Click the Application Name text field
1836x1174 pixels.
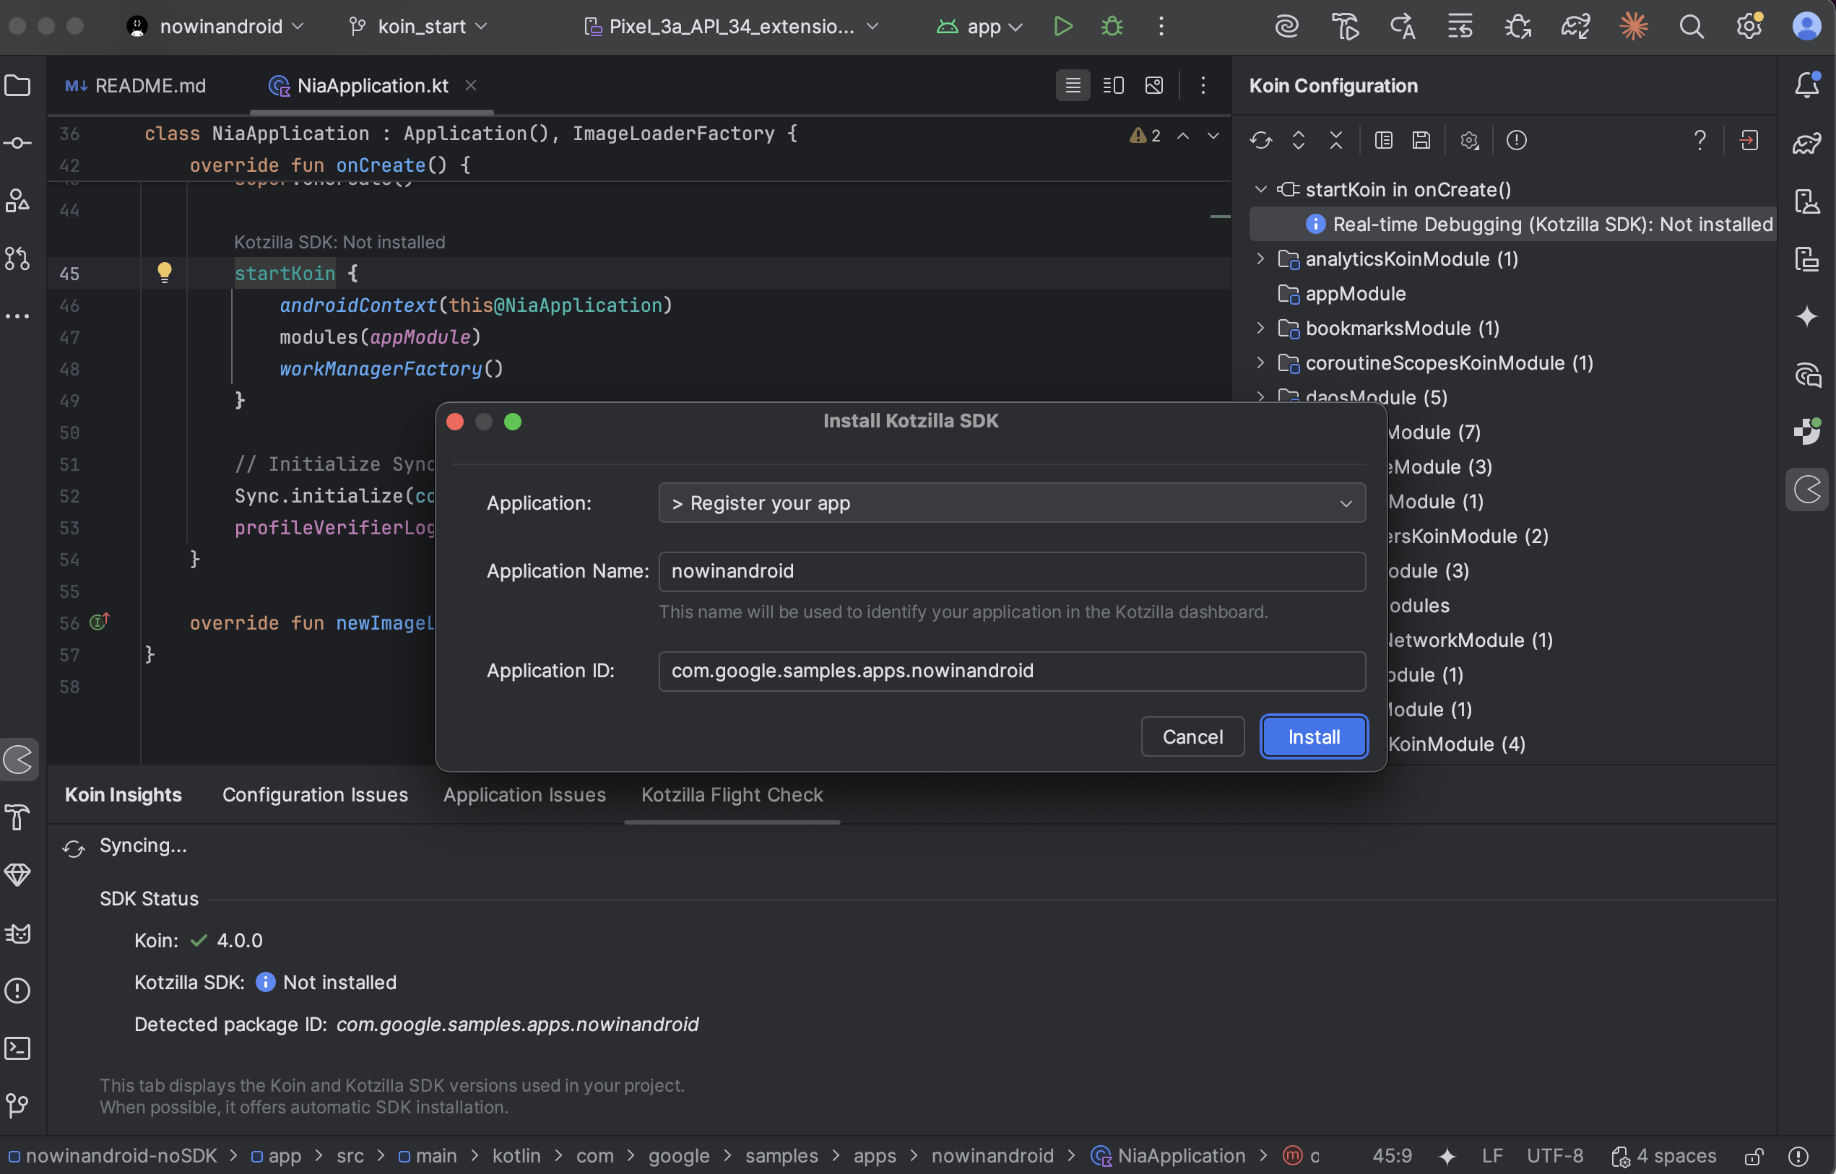point(1011,571)
